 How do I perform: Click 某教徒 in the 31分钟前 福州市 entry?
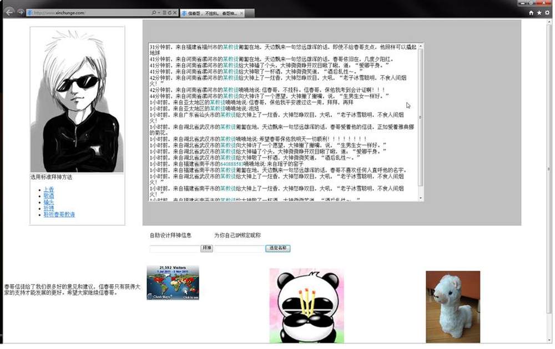point(230,47)
